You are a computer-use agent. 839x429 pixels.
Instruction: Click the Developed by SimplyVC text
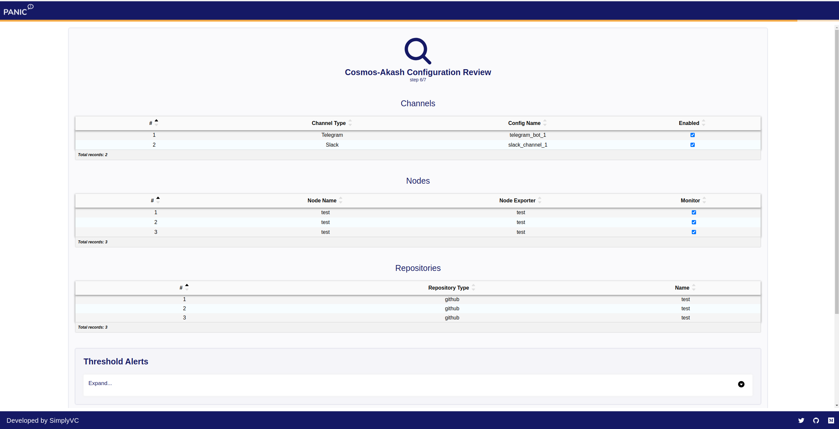[x=43, y=420]
